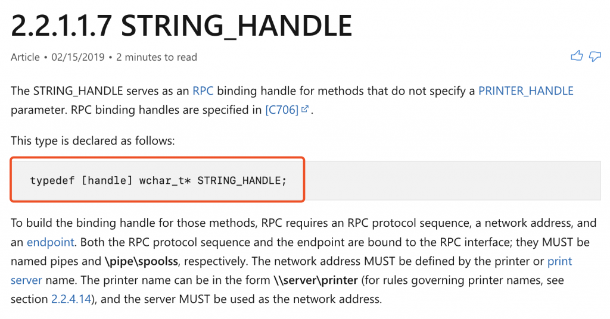Open the print server glossary link
This screenshot has width=610, height=319.
pyautogui.click(x=559, y=261)
